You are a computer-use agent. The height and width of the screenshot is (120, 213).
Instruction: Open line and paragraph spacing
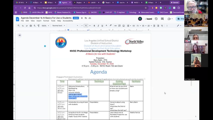pos(134,25)
